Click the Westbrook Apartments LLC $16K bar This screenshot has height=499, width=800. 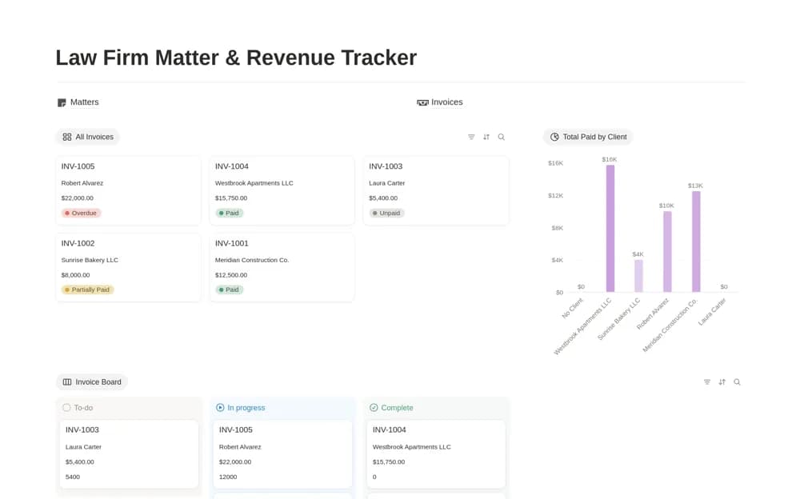click(x=610, y=229)
